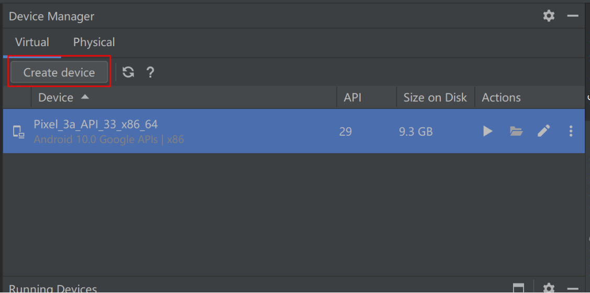
Task: Open Running Devices gear settings
Action: pos(549,288)
